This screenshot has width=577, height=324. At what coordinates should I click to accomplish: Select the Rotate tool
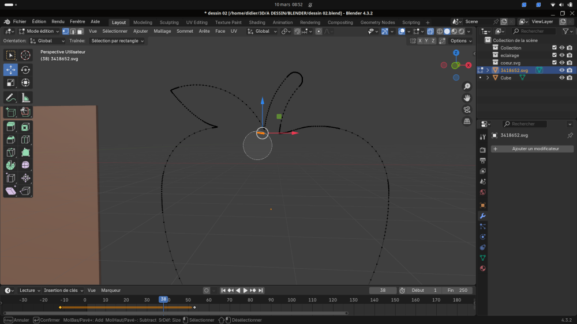(25, 70)
